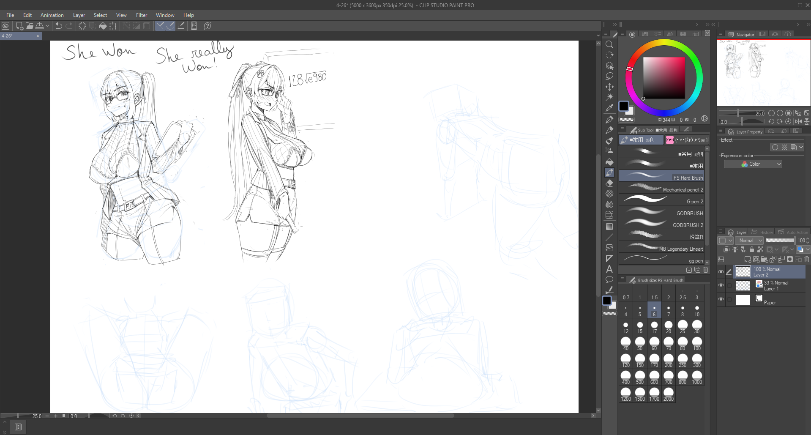Toggle Snap to Special Ruler in command bar
Screen dimensions: 811x435
point(170,26)
